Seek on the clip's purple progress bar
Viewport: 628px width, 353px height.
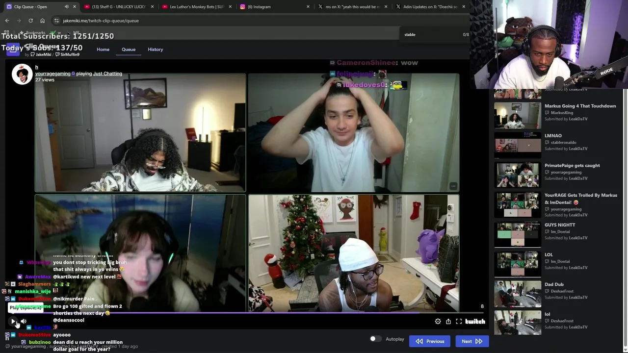click(x=248, y=313)
